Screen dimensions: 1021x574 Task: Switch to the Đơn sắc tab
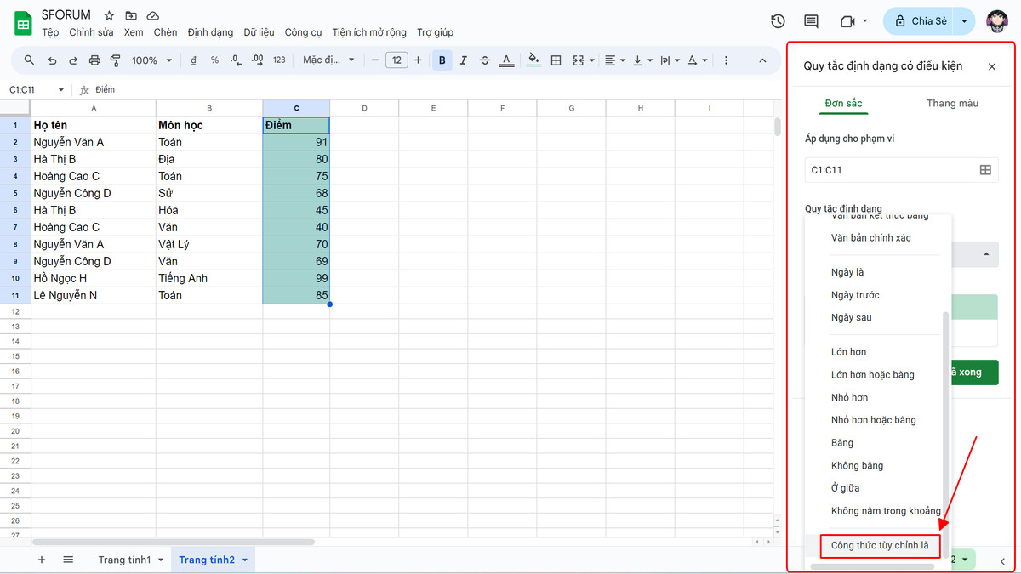coord(844,104)
